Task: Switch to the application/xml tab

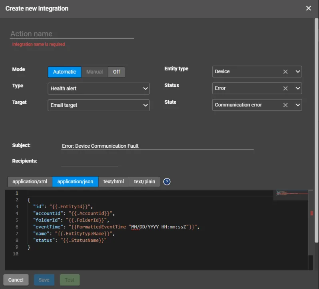Action: (30, 182)
